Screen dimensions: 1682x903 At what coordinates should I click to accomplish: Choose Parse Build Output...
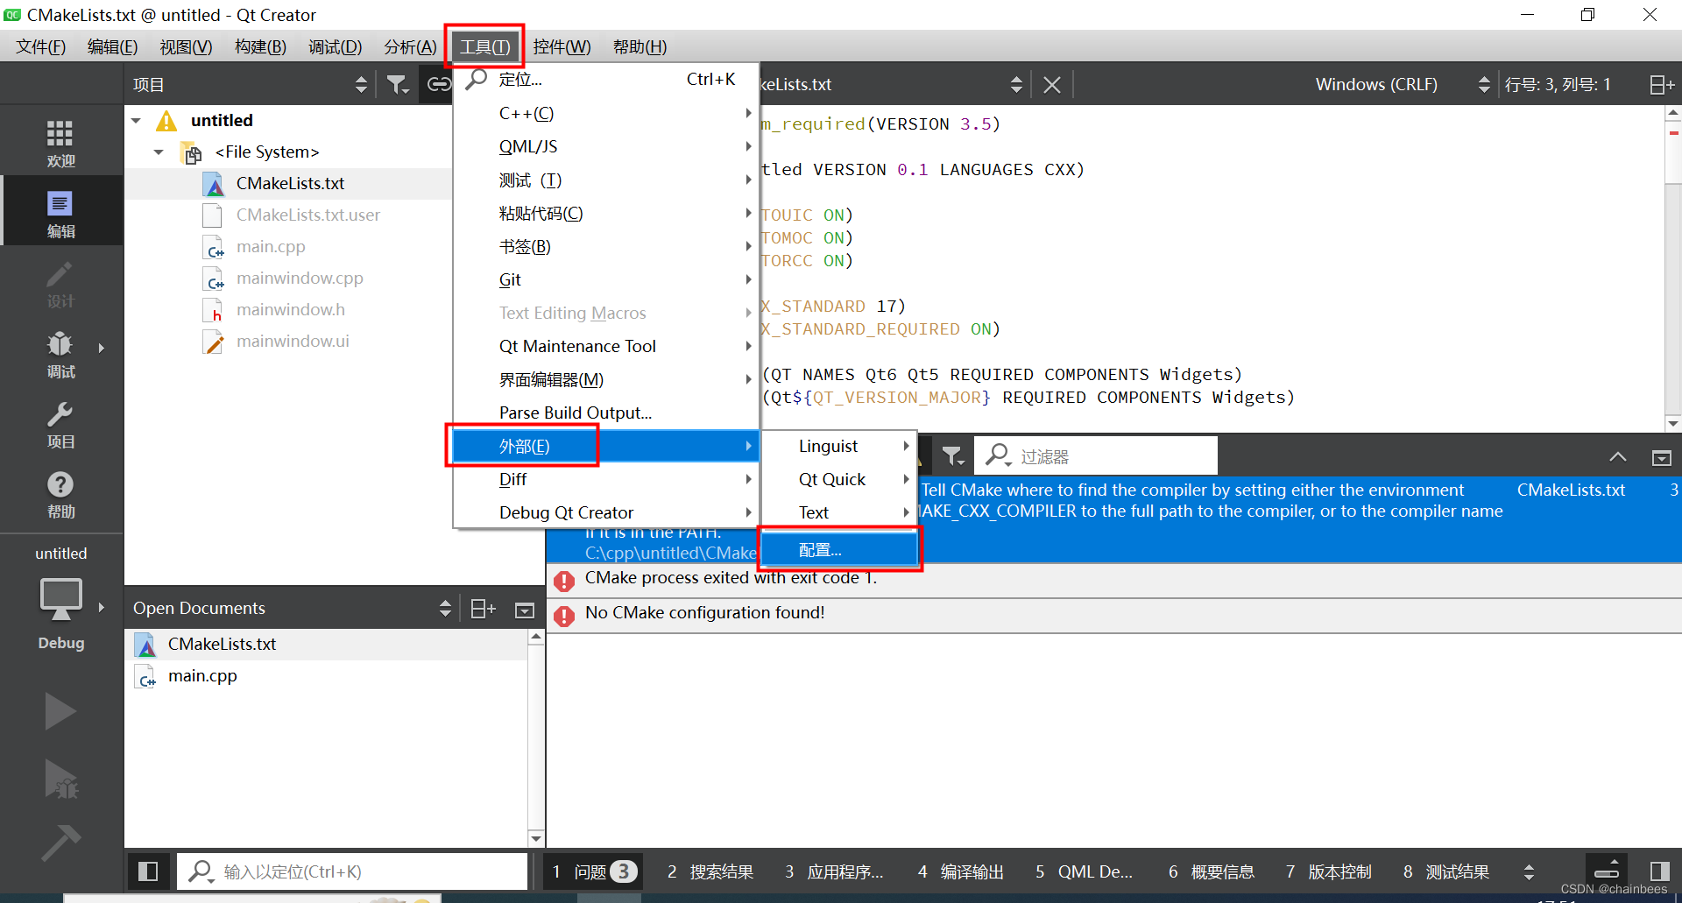[x=604, y=413]
